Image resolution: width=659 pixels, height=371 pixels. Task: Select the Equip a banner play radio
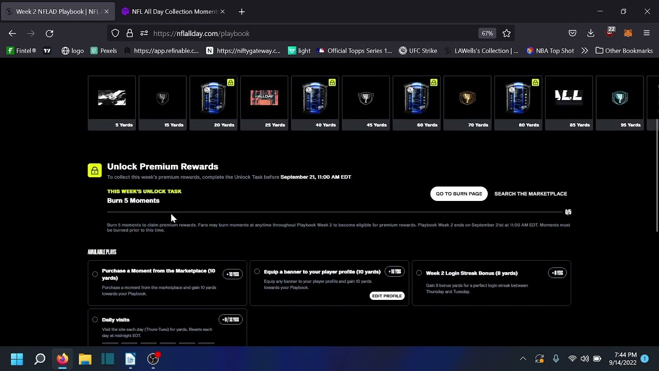(x=257, y=272)
